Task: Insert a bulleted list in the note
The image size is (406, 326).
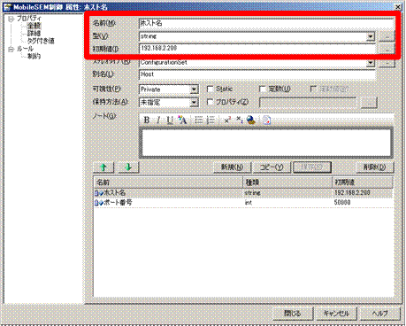Action: click(199, 120)
